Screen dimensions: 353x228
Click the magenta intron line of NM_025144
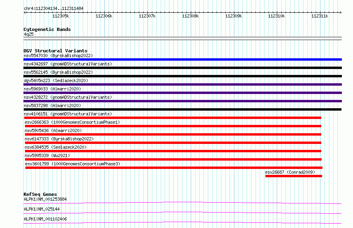click(x=182, y=212)
